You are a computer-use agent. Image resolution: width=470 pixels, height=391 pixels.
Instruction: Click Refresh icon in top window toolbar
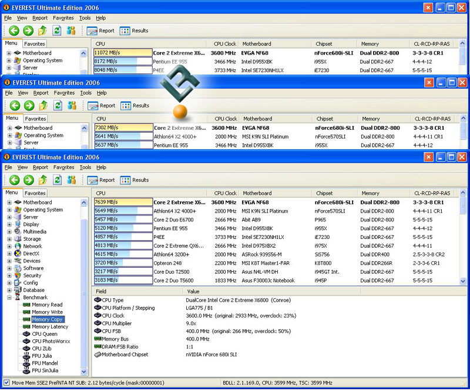tap(57, 31)
